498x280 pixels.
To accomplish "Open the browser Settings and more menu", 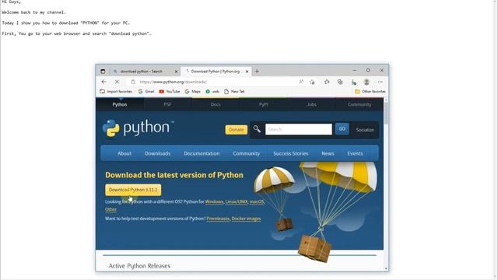I will 381,82.
